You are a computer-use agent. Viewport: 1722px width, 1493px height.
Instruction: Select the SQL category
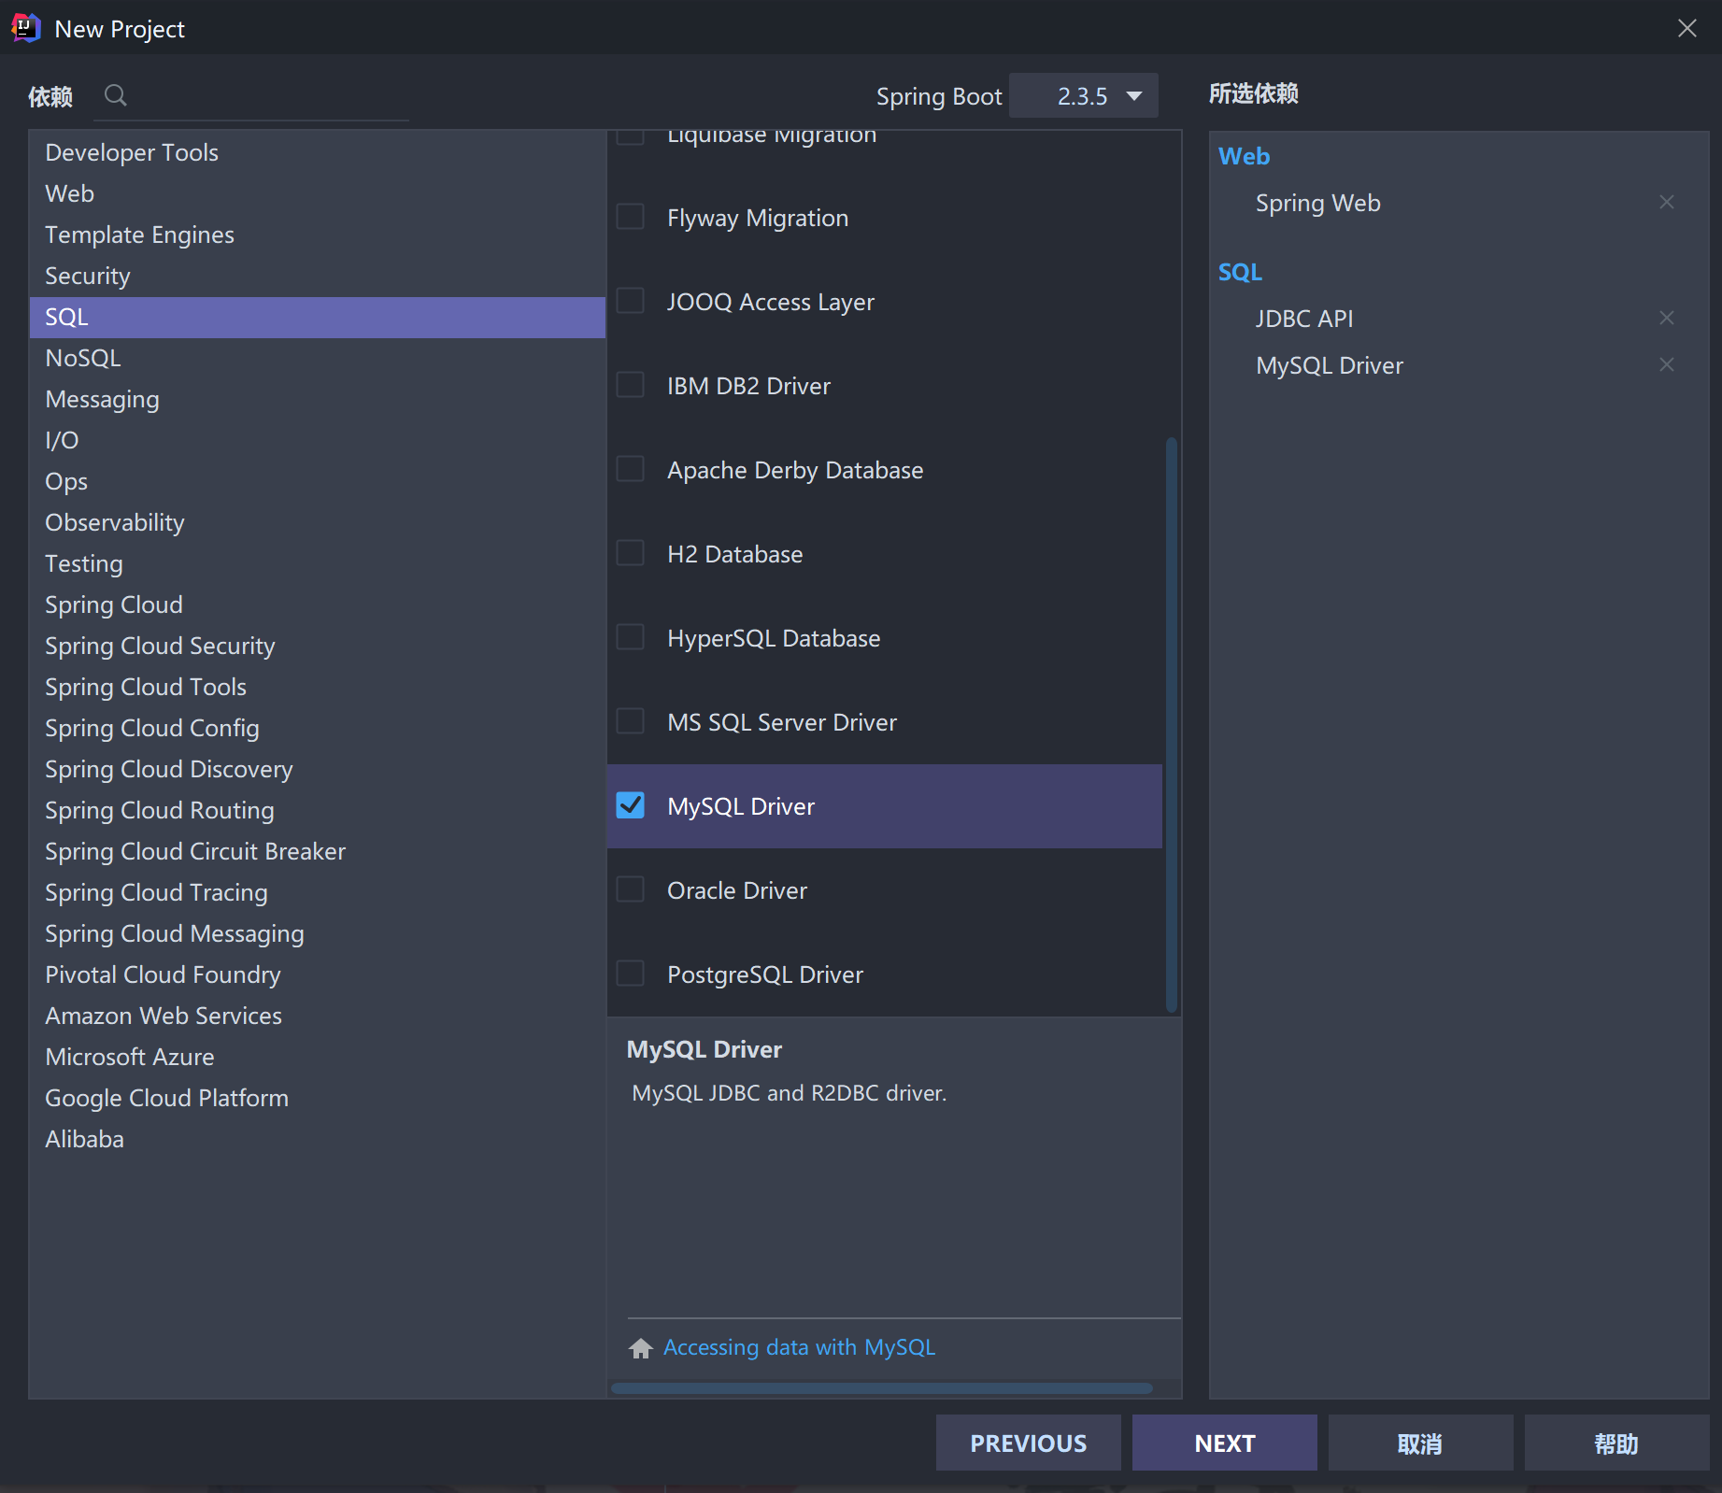click(318, 317)
